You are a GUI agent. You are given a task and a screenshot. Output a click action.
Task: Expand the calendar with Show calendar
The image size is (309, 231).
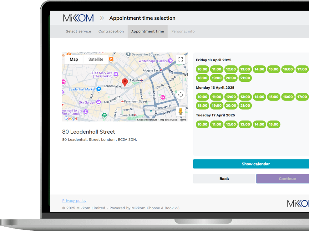(256, 164)
